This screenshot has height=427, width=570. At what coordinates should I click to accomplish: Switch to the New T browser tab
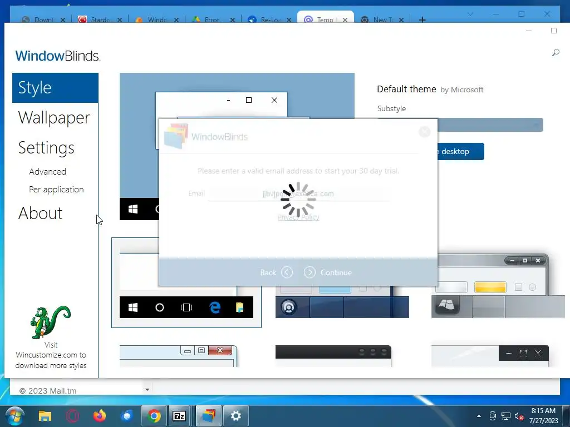pyautogui.click(x=378, y=19)
